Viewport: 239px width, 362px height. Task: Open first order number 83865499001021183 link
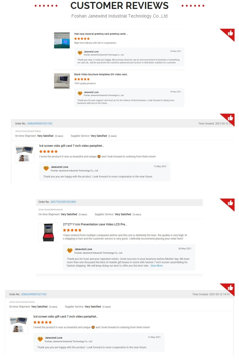pos(40,124)
